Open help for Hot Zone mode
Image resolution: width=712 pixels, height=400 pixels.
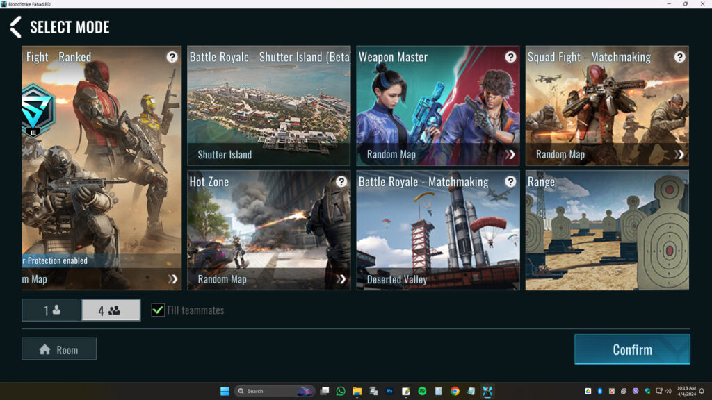(x=341, y=182)
